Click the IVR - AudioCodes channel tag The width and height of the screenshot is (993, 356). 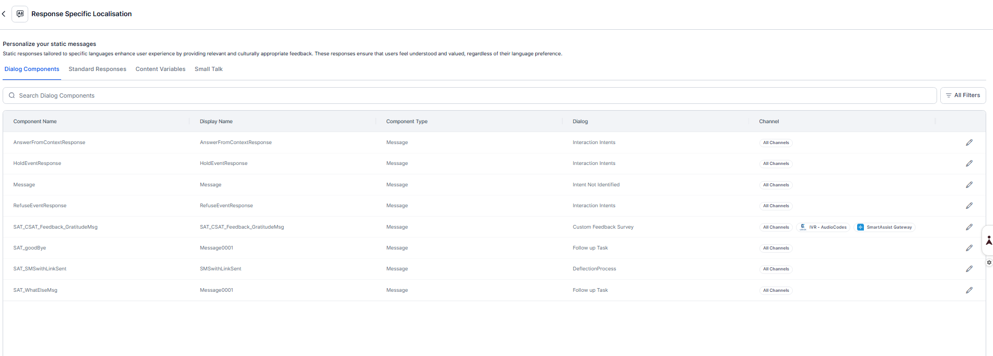pos(823,227)
